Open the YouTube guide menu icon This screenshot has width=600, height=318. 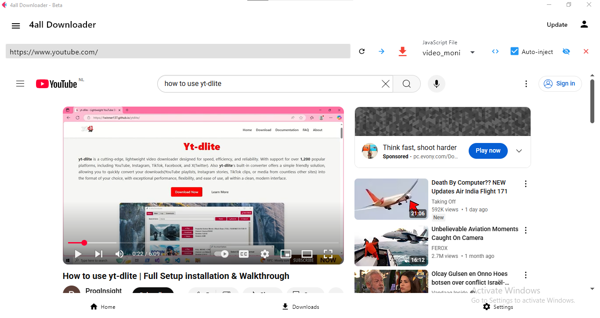click(20, 83)
